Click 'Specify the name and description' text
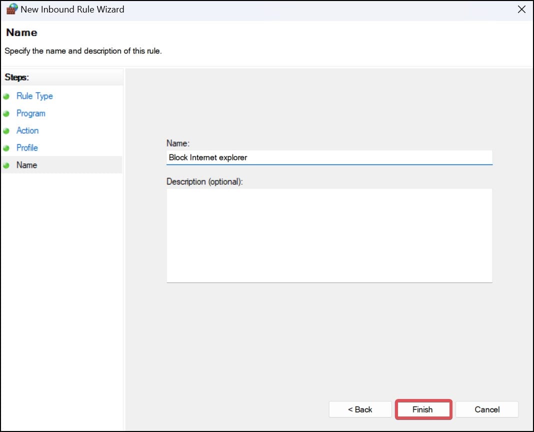Viewport: 534px width, 432px height. [x=83, y=51]
